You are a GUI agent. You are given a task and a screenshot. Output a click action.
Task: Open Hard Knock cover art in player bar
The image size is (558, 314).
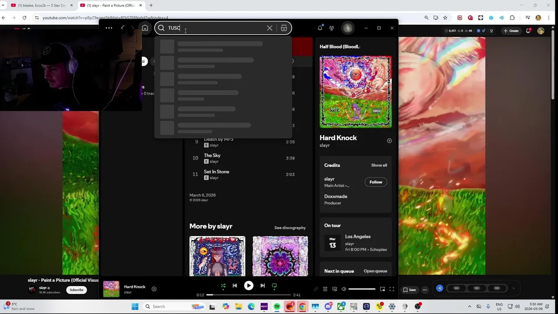pyautogui.click(x=111, y=289)
